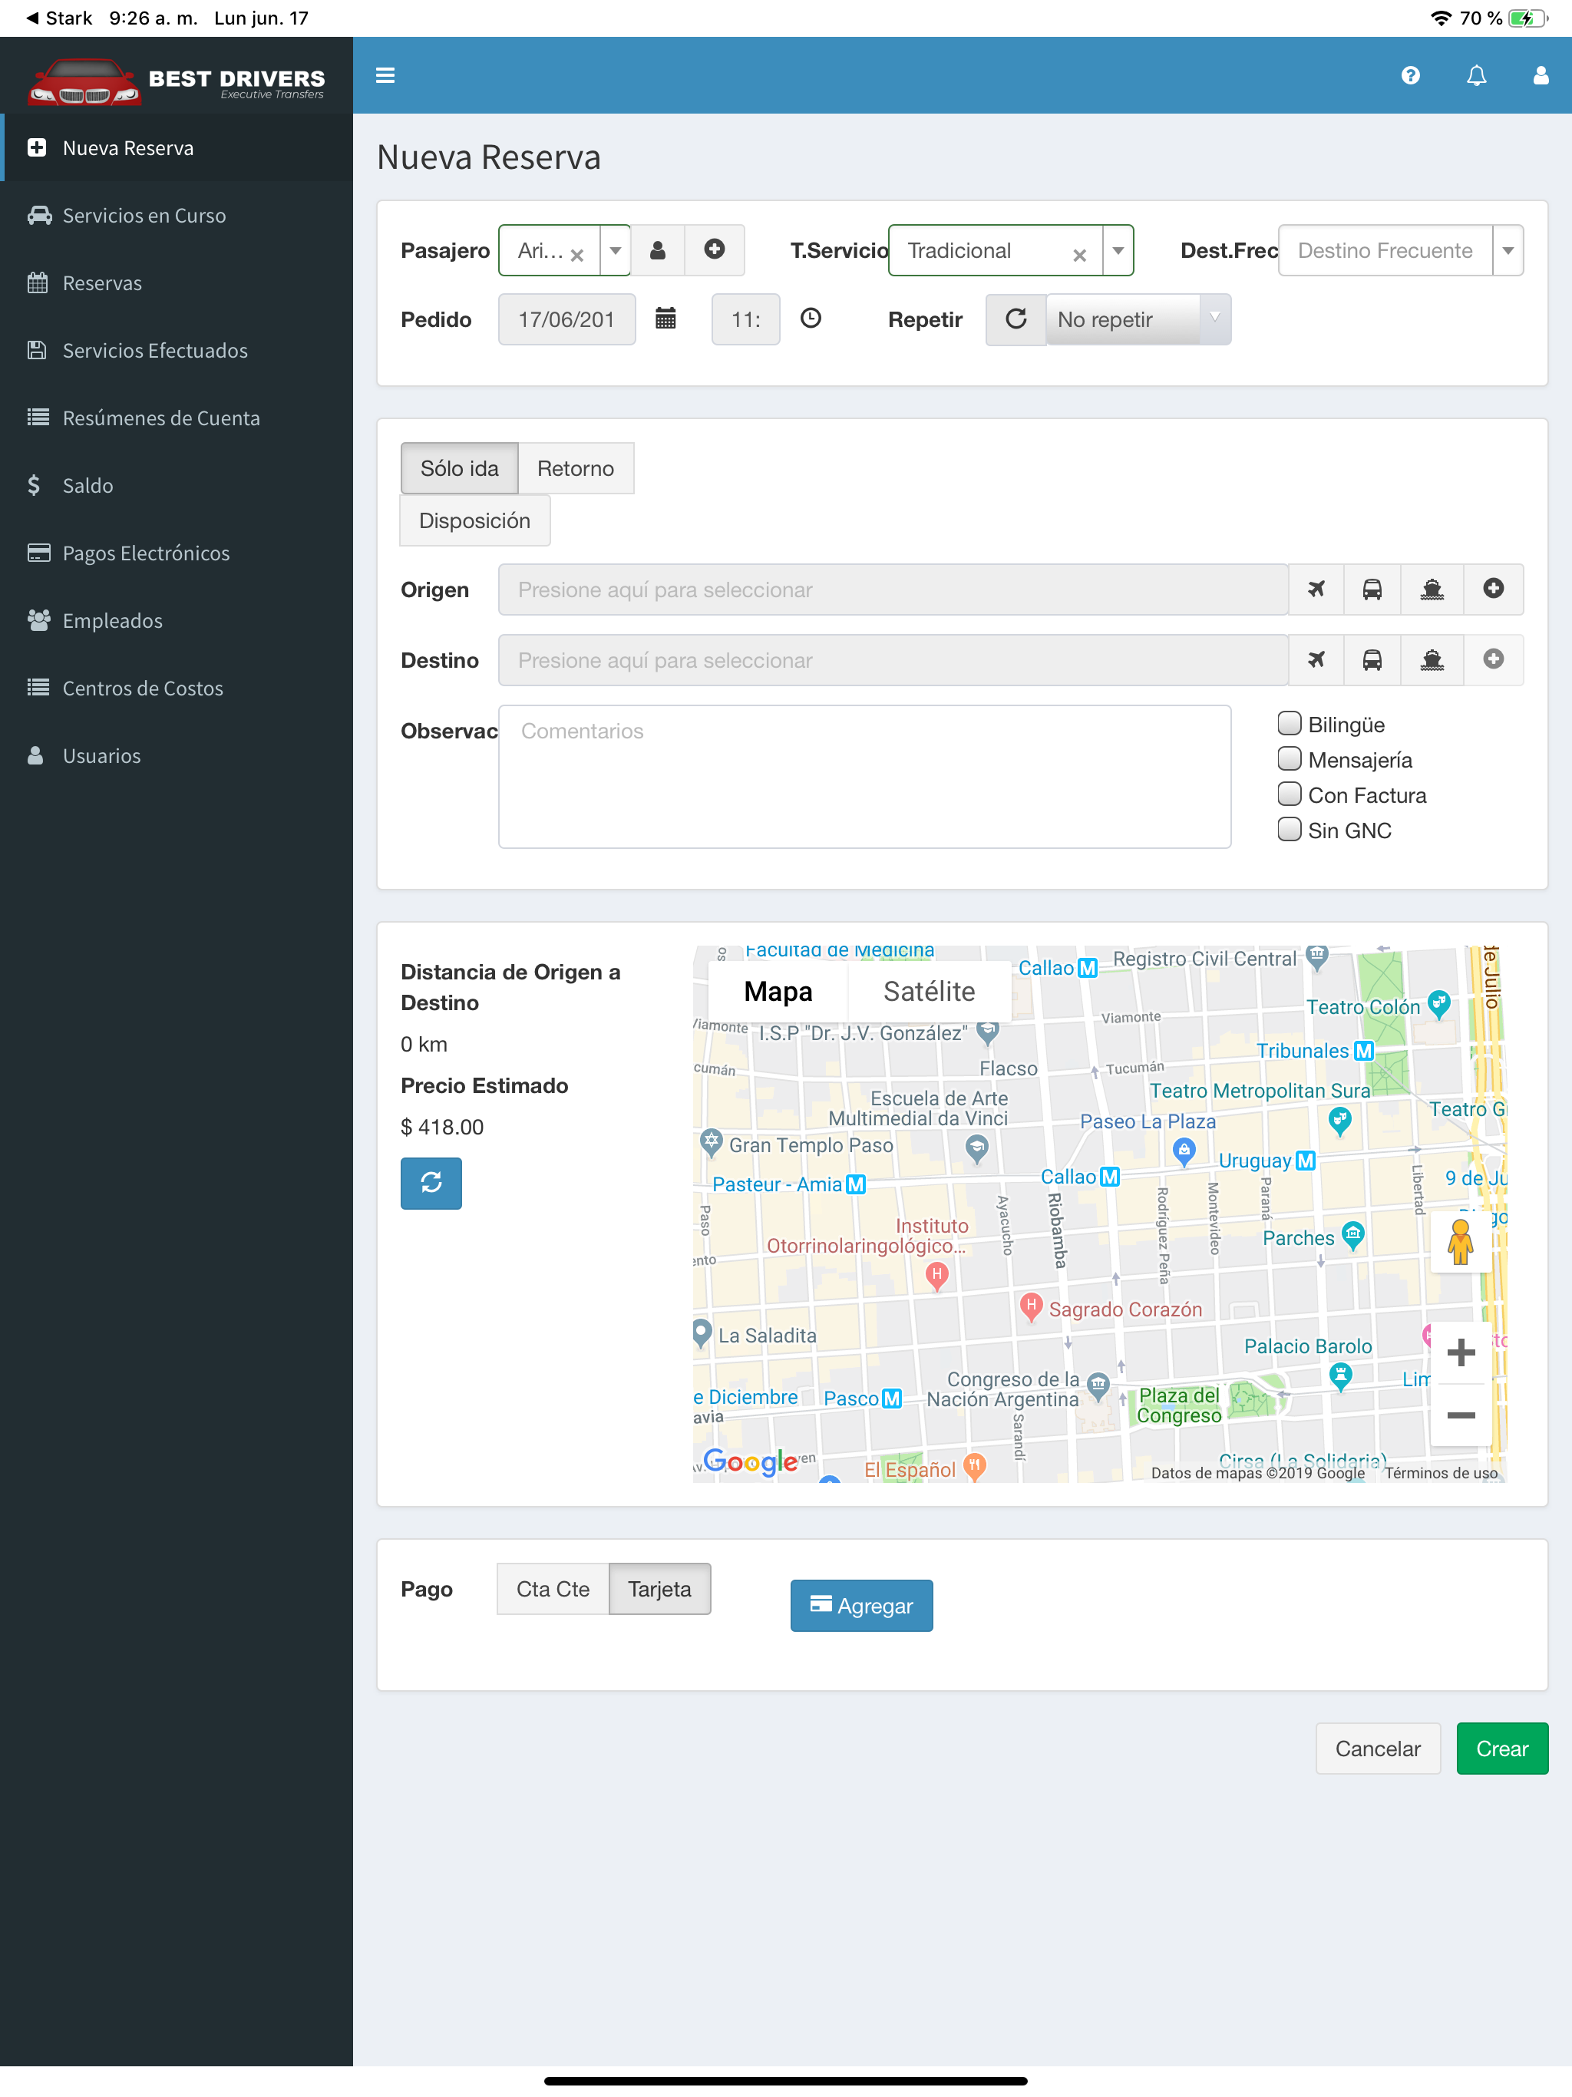The height and width of the screenshot is (2097, 1572).
Task: Open Centros de Costos
Action: [177, 687]
